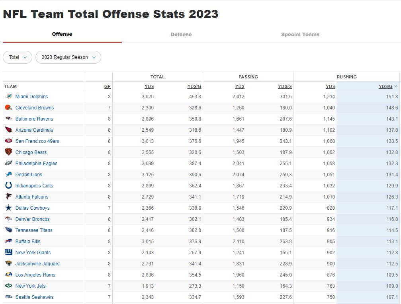Click the New York Giants logo
Image resolution: width=401 pixels, height=304 pixels.
9,252
